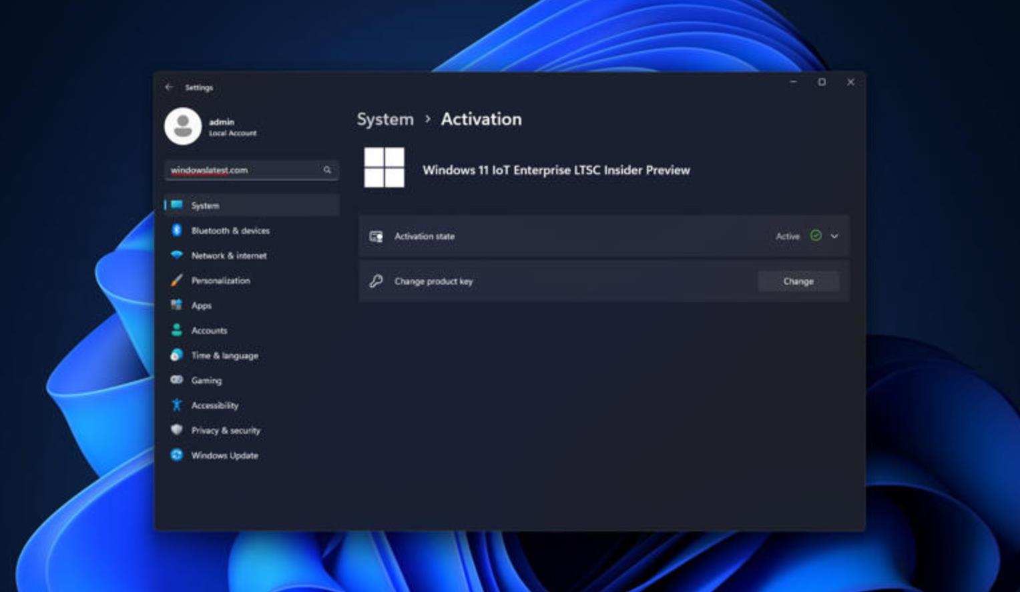Screen dimensions: 1020x592
Task: Click the Activation state row label
Action: [x=424, y=236]
